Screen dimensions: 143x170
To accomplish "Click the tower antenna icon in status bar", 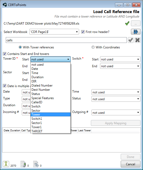I will pyautogui.click(x=6, y=164).
